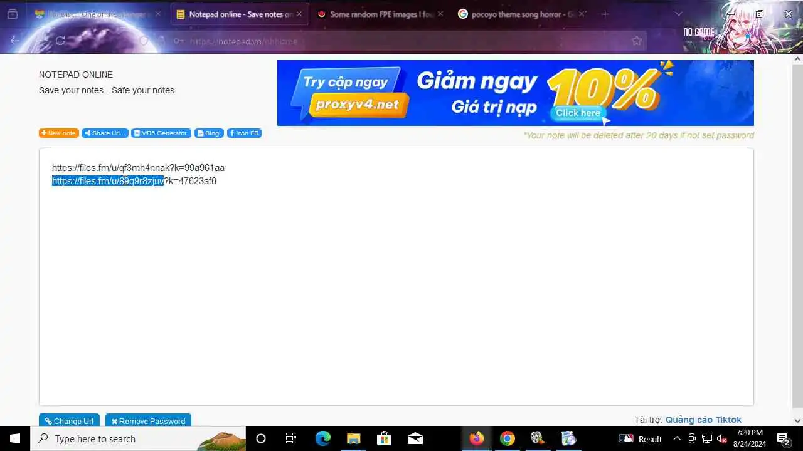
Task: Click the taskbar clock showing 7:20 PM
Action: (750, 438)
